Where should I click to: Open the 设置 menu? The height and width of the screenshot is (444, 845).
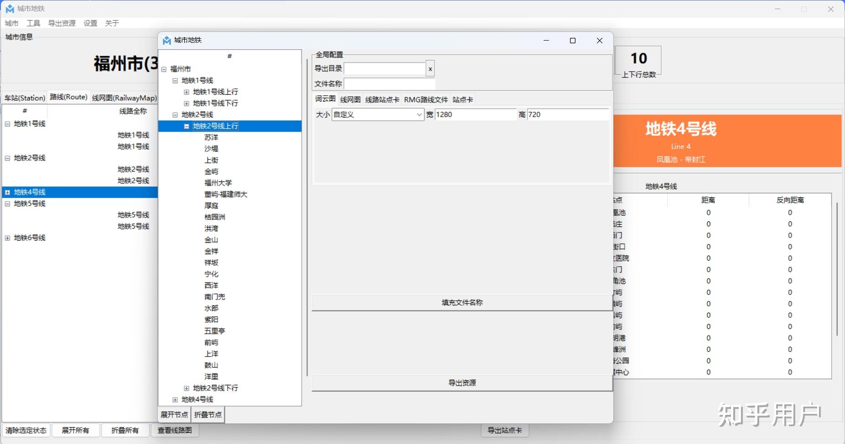89,23
